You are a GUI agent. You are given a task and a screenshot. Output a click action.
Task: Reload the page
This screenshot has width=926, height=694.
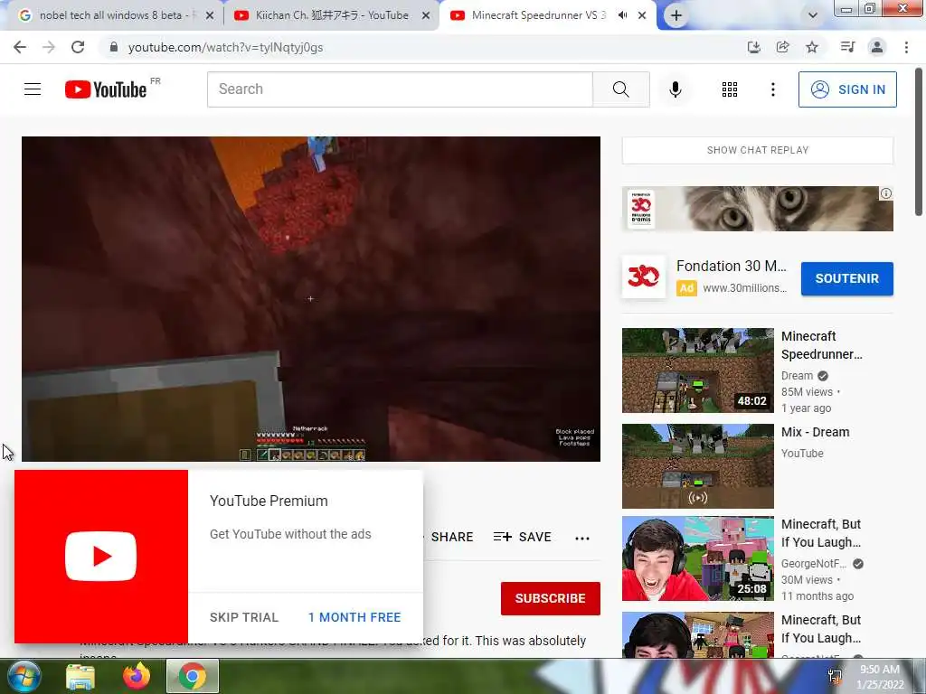(x=78, y=47)
